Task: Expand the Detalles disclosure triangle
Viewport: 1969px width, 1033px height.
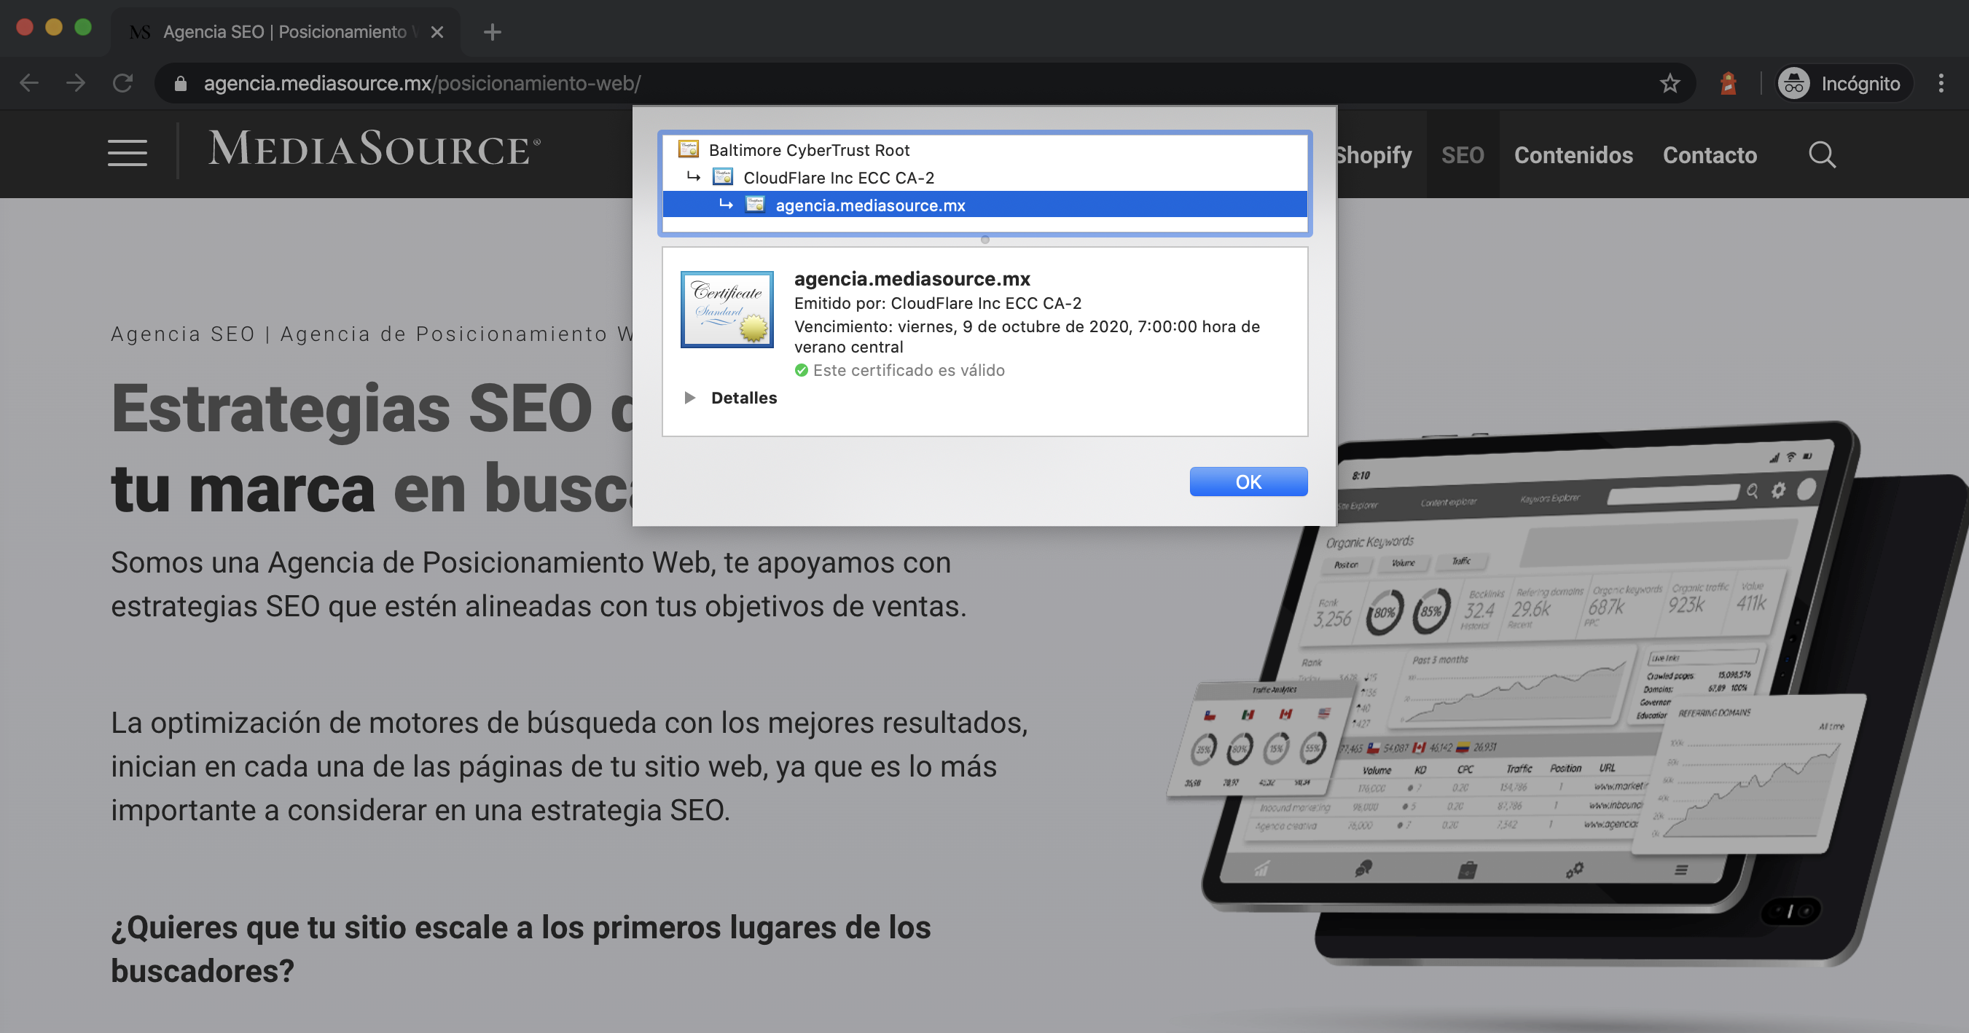Action: pos(689,397)
